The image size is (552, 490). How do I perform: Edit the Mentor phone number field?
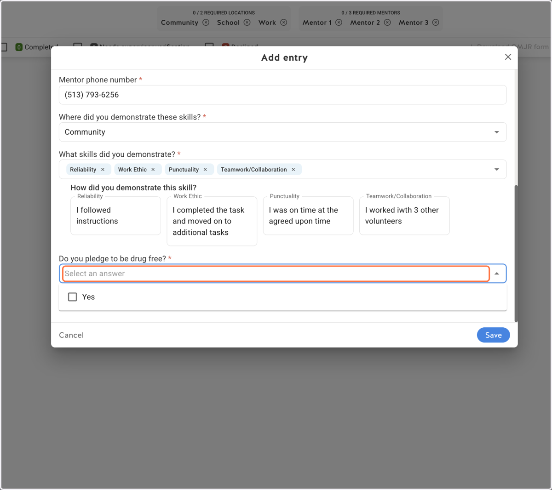click(283, 95)
